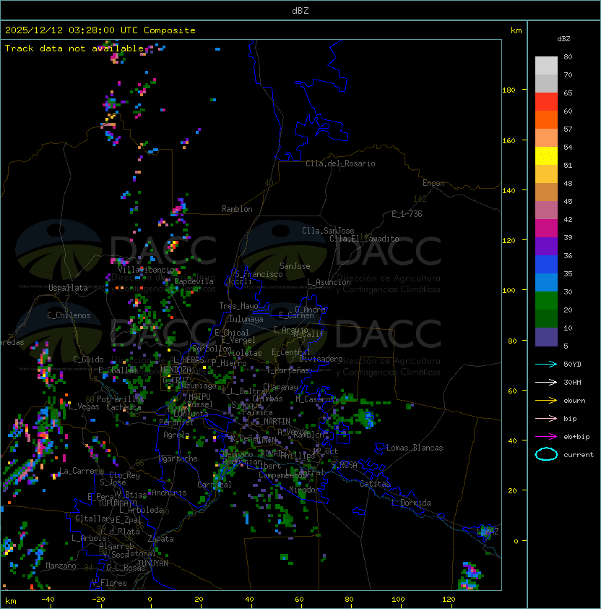Click the '-20' tick on horizontal axis
The height and width of the screenshot is (609, 601).
98,600
